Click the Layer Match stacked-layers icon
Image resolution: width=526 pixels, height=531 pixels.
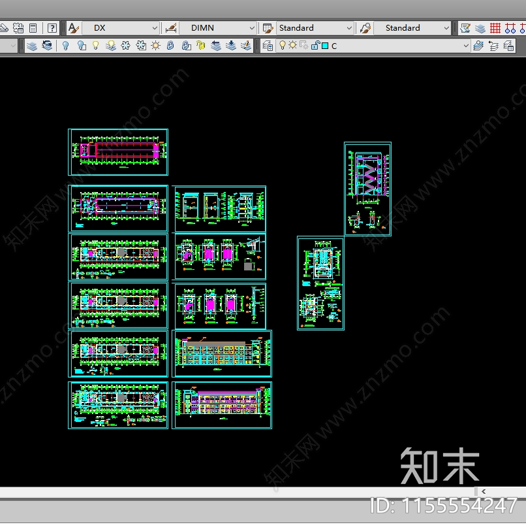coord(32,46)
